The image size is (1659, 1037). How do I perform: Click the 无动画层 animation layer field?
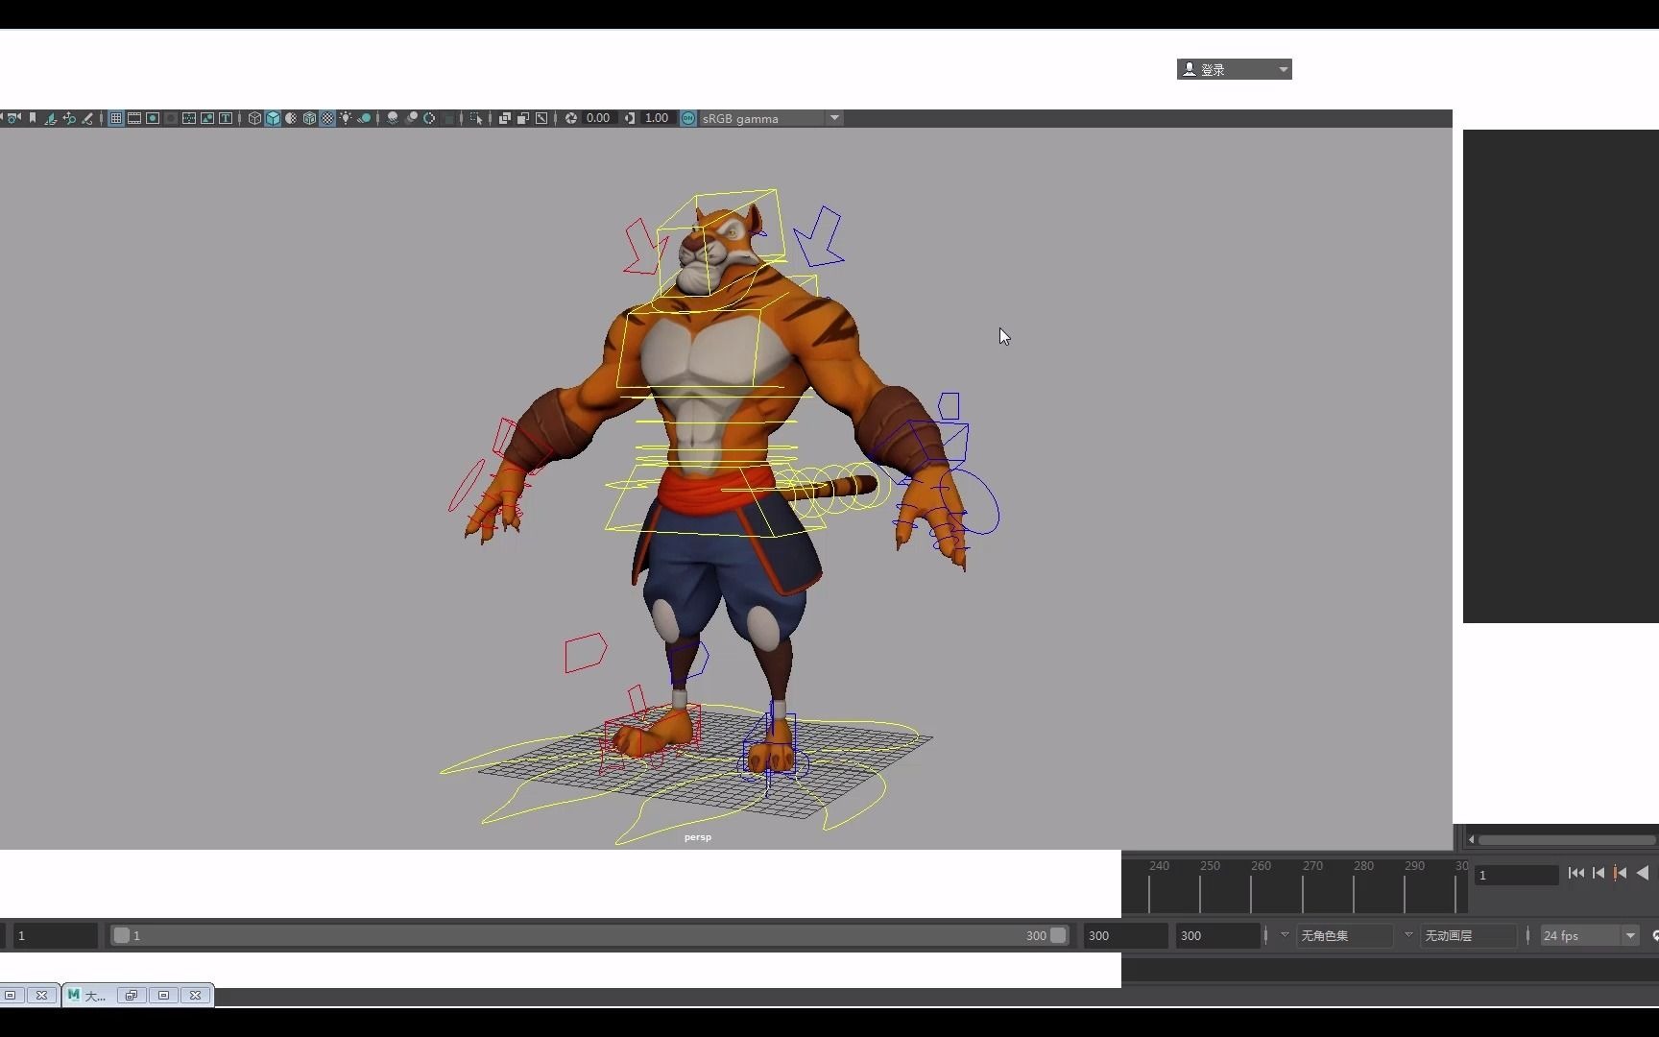pyautogui.click(x=1469, y=935)
